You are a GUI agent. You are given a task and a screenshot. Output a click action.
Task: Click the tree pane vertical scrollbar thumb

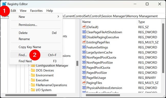(77, 63)
